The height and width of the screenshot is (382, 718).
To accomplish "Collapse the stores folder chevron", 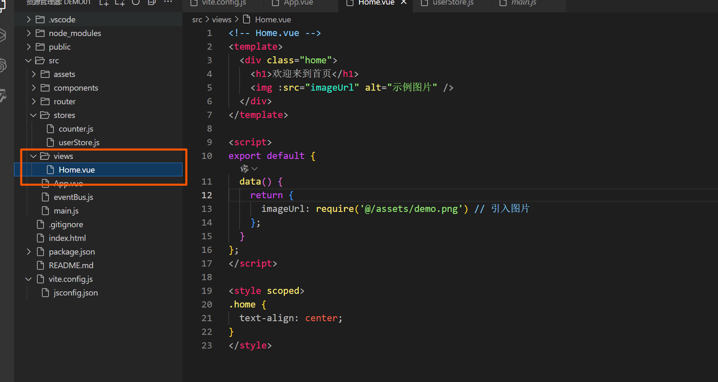I will (34, 115).
